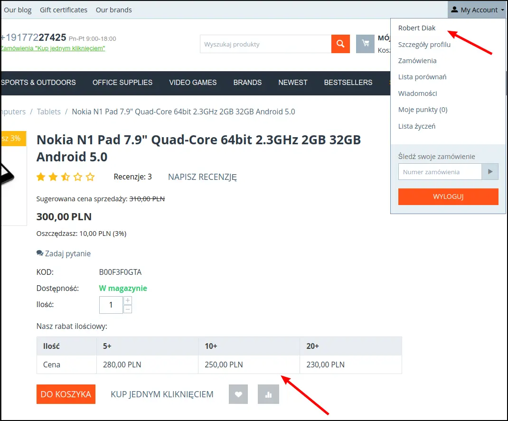The image size is (508, 421).
Task: Click DO KOSZYKA button
Action: 66,394
